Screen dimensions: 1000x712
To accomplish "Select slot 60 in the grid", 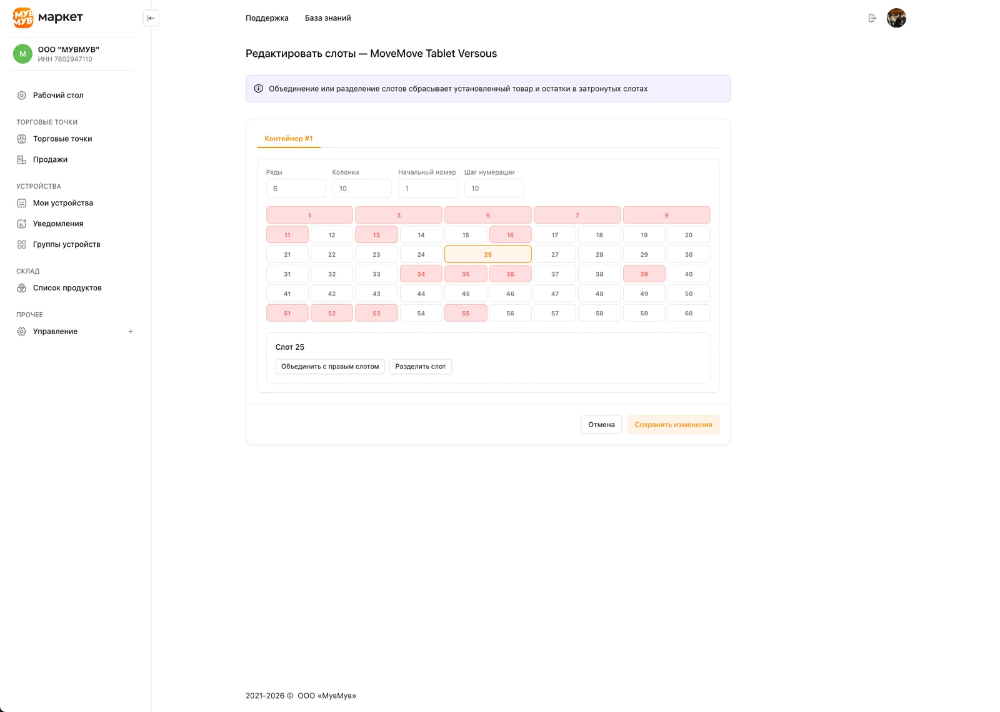I will point(689,313).
